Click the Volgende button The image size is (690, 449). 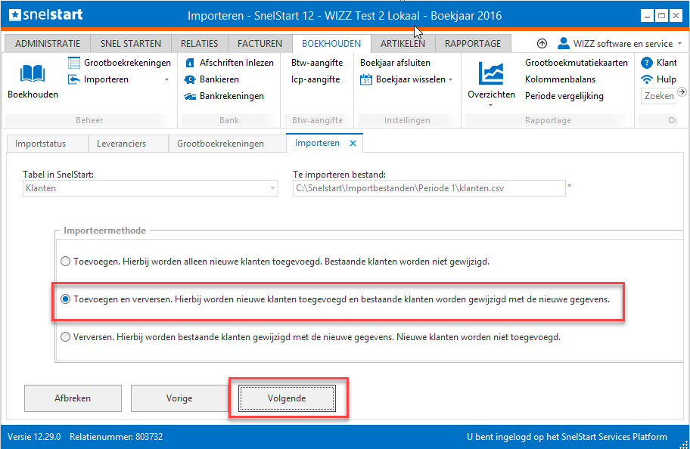pos(287,398)
